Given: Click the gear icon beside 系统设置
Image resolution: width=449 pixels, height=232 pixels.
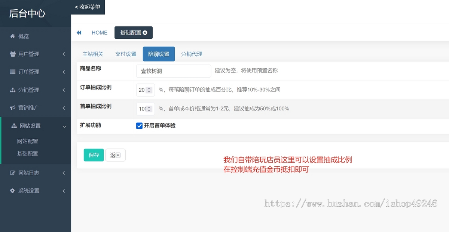Looking at the screenshot, I should pos(12,191).
